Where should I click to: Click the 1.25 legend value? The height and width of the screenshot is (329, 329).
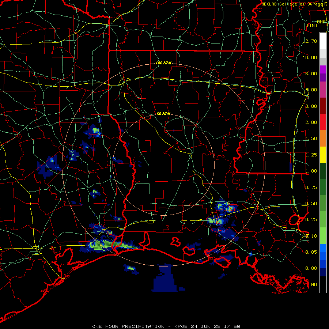tap(311, 155)
